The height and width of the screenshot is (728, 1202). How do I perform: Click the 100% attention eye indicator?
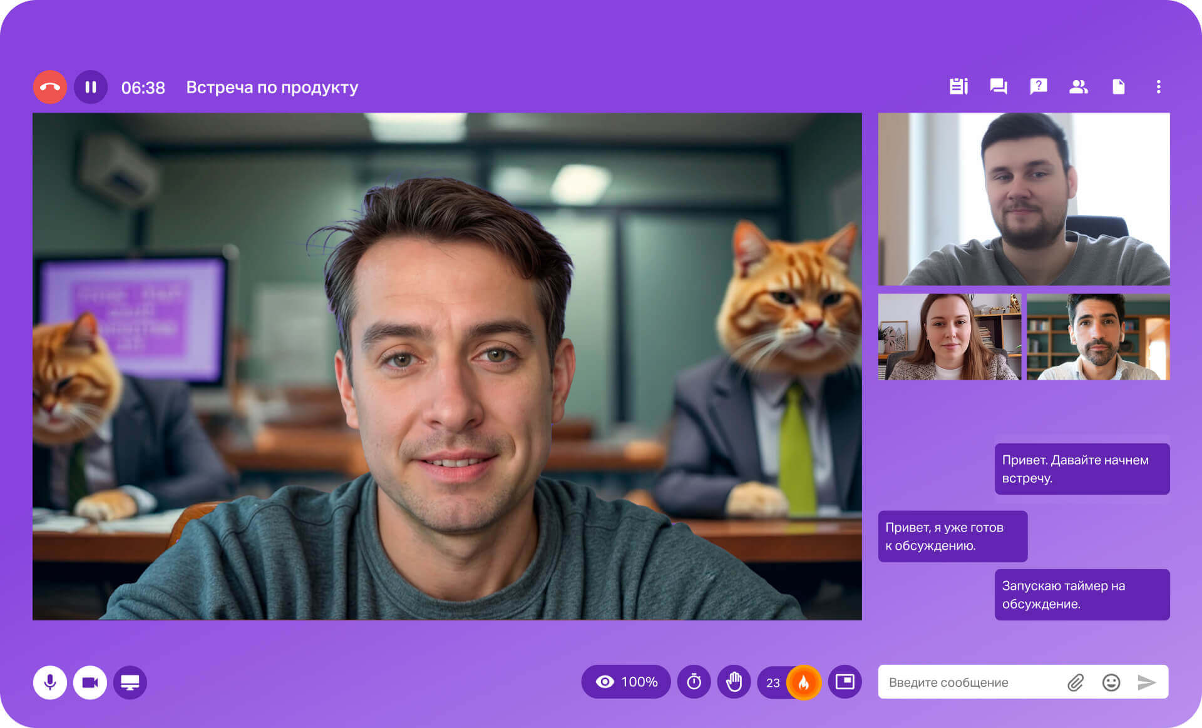[625, 682]
